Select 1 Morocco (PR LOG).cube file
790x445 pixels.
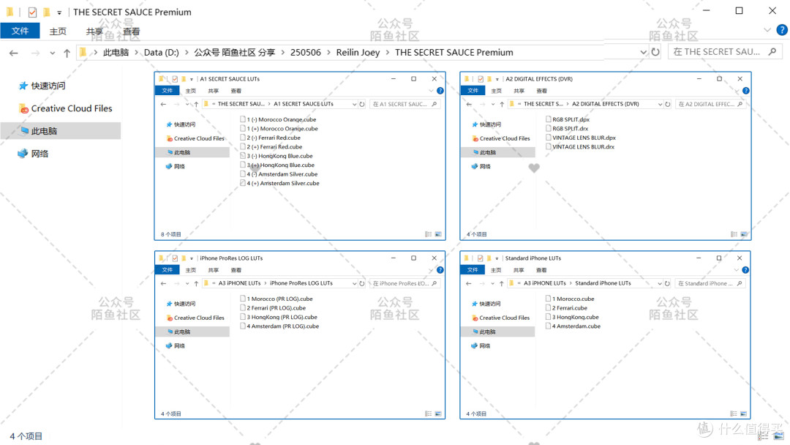(276, 299)
